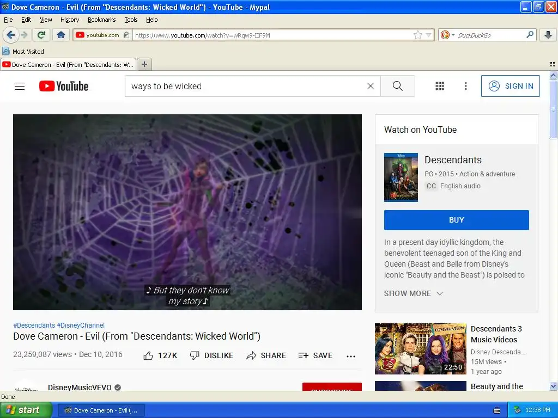Click the DuckDuckGo search field
Image resolution: width=558 pixels, height=418 pixels.
[490, 35]
